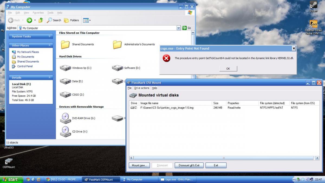This screenshot has width=325, height=183.
Task: Sort by Image file name column
Action: tap(175, 103)
